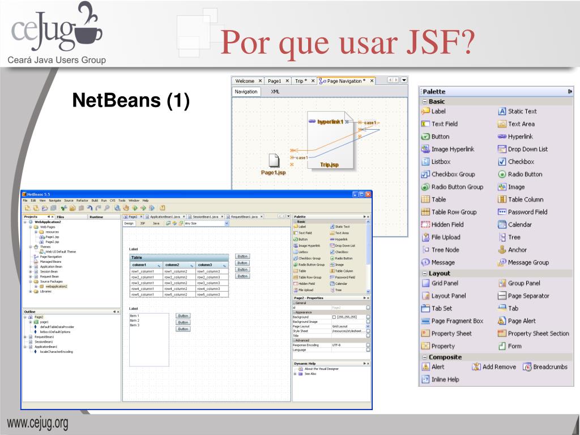Pick Tree Node in the large Palette panel
Screen dimensions: 580x435
[440, 250]
